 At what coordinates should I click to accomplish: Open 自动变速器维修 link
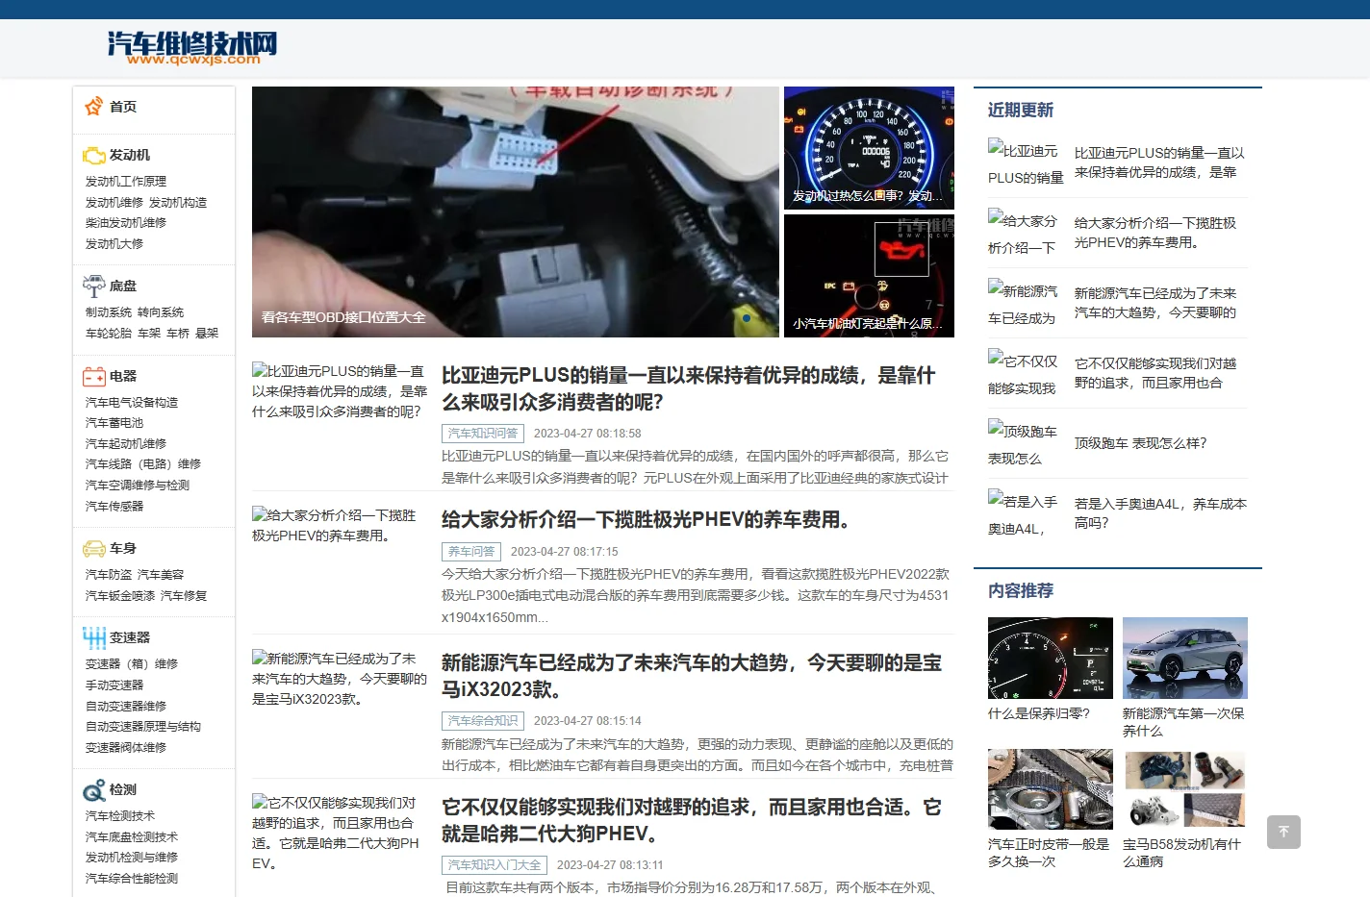point(126,707)
